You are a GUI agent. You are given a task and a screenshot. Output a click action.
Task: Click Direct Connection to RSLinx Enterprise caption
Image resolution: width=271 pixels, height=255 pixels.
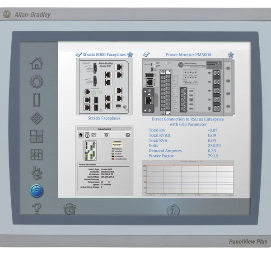coord(188,122)
